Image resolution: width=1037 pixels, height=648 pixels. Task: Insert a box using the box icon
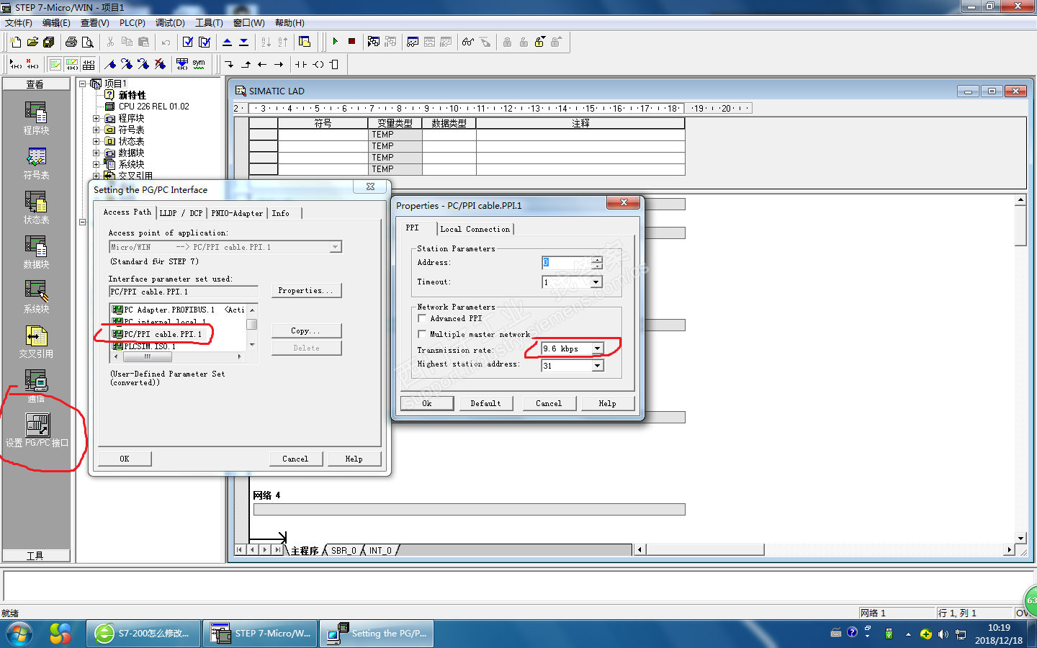(334, 64)
